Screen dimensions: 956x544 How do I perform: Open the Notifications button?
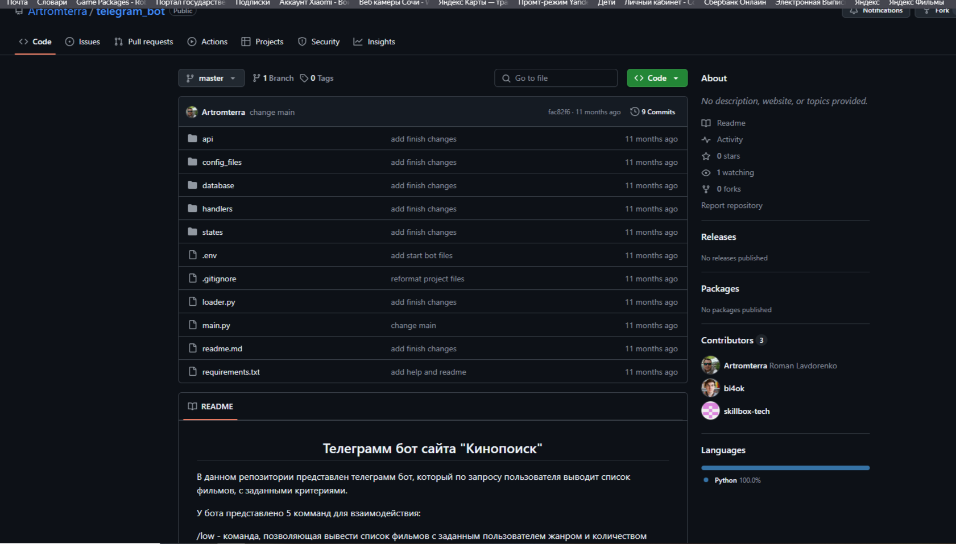click(x=876, y=11)
